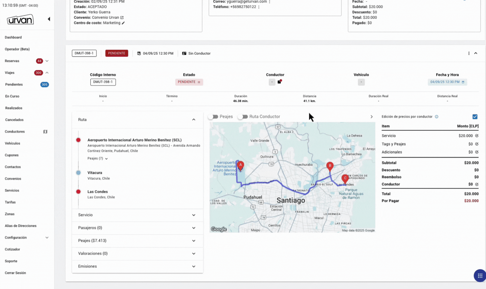Open the trip's three-dot more menu
The height and width of the screenshot is (289, 486).
coord(469,53)
